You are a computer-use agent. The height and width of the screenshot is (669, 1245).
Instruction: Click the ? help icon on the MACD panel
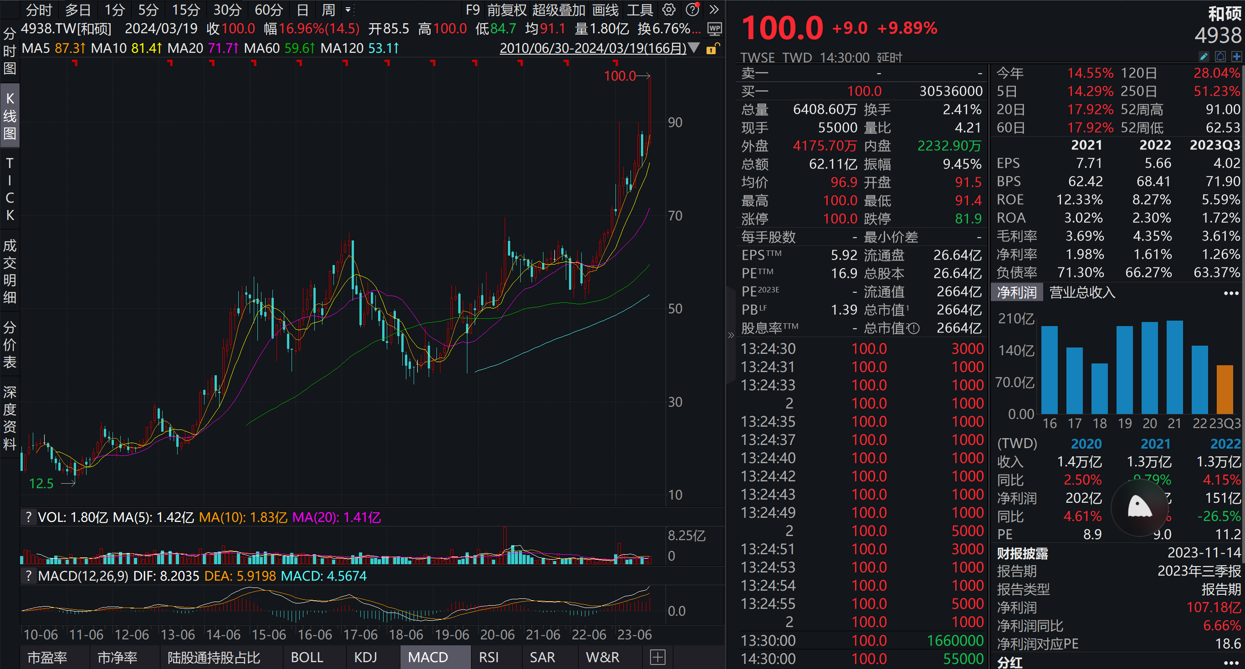click(29, 576)
